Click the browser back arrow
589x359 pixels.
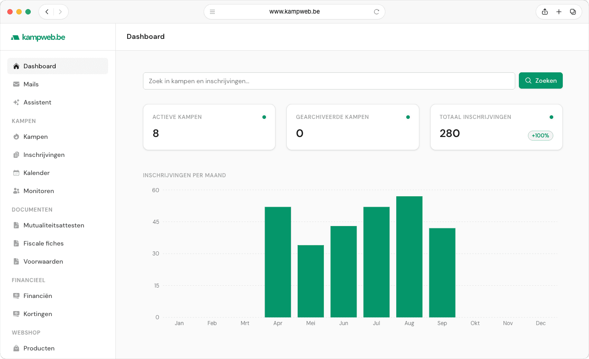pos(47,12)
